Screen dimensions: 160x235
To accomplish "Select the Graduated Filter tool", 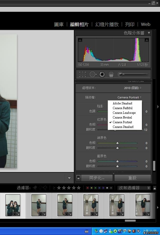I will pos(111,74).
